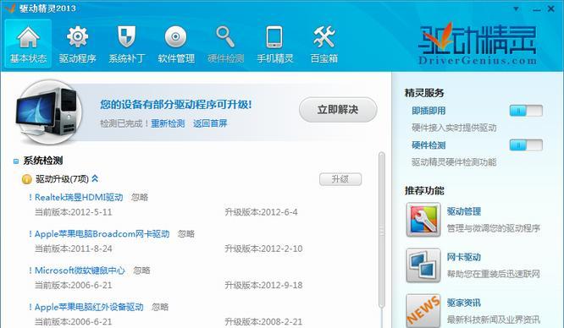
Task: Click the 立即解决 button
Action: (338, 110)
